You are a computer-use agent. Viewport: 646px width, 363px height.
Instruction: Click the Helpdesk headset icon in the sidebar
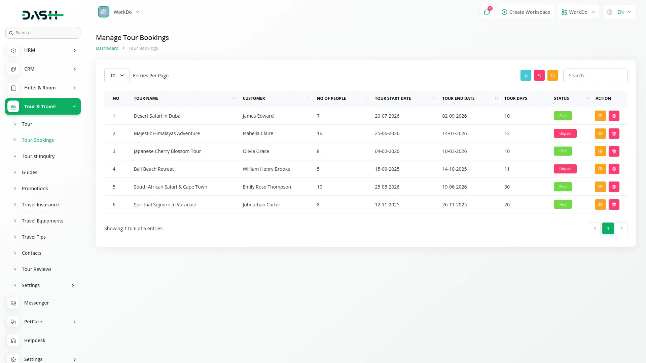coord(13,340)
